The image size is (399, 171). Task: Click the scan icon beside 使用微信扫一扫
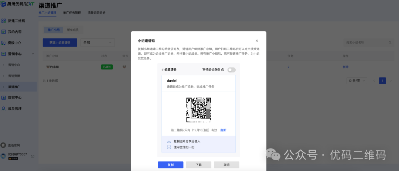point(169,147)
